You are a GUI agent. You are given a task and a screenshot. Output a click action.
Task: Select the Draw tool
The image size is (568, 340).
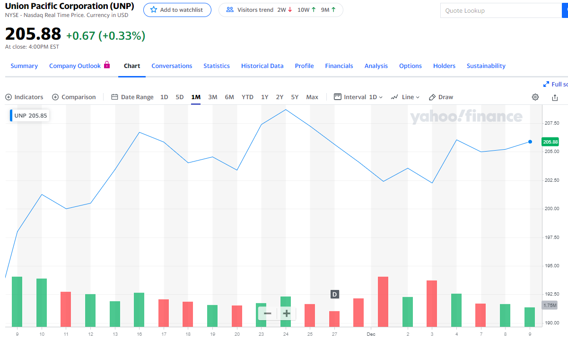coord(441,97)
